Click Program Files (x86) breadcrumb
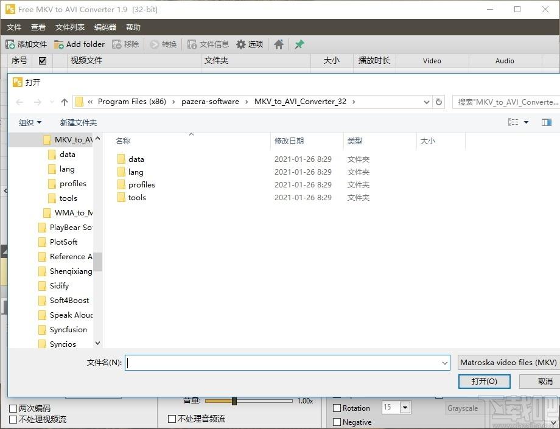560x429 pixels. coord(132,102)
